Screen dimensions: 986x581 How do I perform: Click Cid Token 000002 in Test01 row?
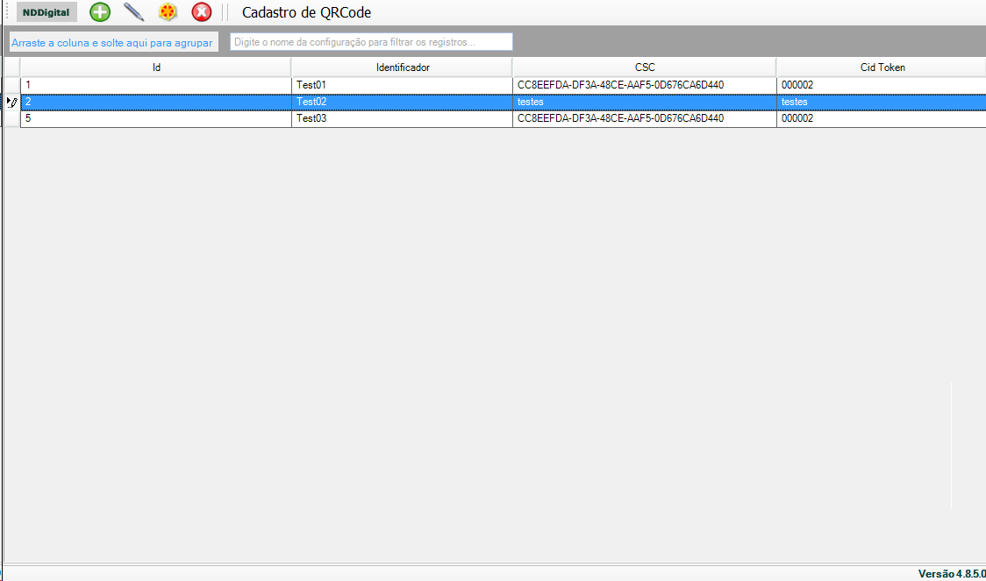pyautogui.click(x=882, y=85)
